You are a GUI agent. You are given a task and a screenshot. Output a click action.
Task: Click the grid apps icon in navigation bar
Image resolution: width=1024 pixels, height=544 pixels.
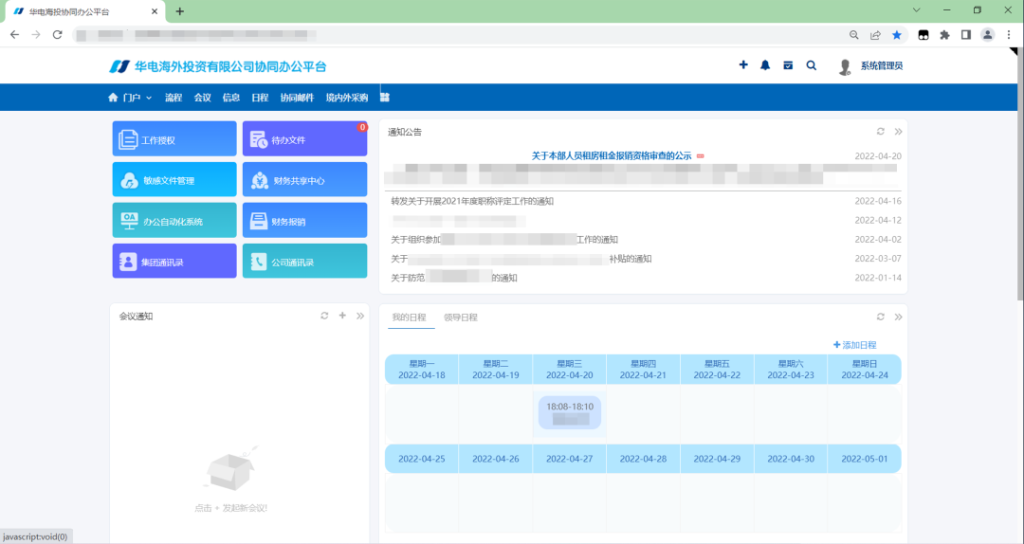[x=385, y=98]
